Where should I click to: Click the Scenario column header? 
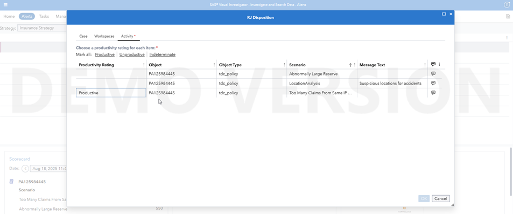click(297, 65)
